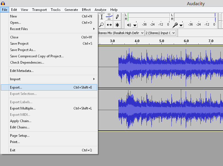Select the Selection (I-beam) tool
This screenshot has width=223, height=166.
coord(101,17)
